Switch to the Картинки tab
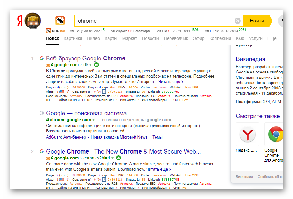This screenshot has height=199, width=293. [x=73, y=38]
